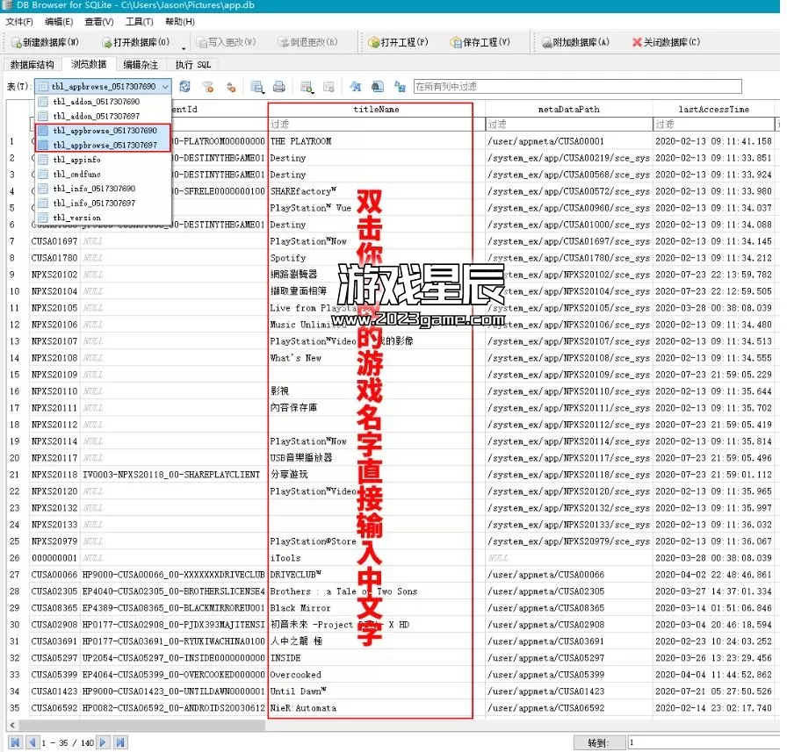Click the refresh table data icon

tap(184, 86)
